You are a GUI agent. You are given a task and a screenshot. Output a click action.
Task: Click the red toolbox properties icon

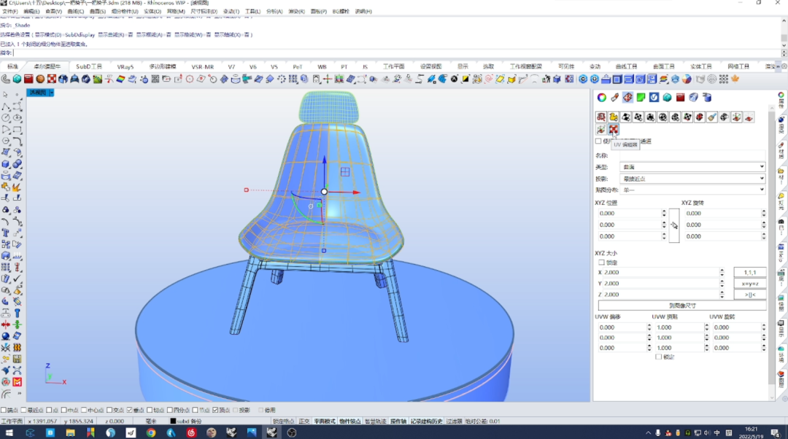coord(681,98)
